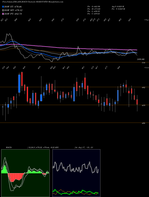Image resolution: width=149 pixels, height=197 pixels.
Task: Click the 436 price level label
Action: 143,123
